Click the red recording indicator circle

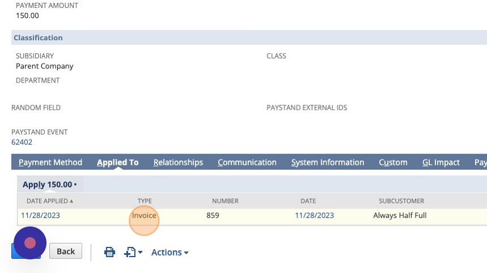click(30, 243)
